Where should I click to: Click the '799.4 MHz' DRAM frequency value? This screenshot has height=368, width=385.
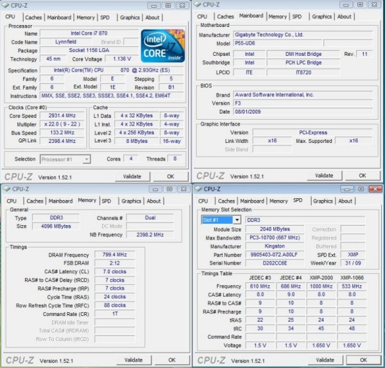(x=115, y=255)
